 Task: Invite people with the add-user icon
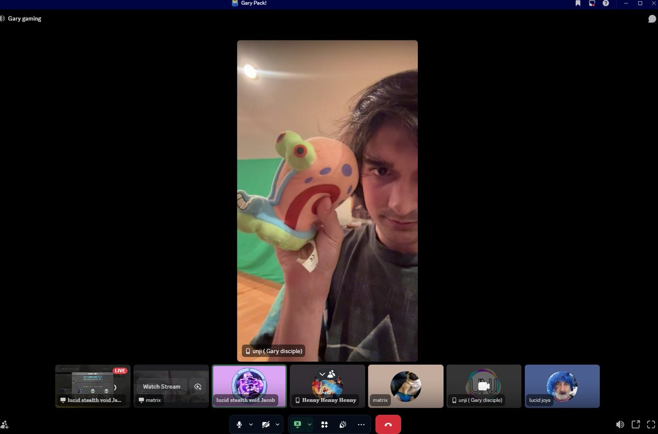5,424
